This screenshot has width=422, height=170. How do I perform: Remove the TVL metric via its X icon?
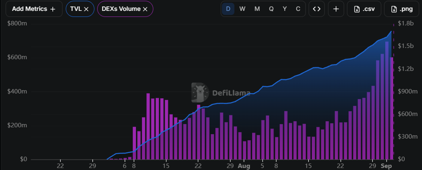coord(87,9)
